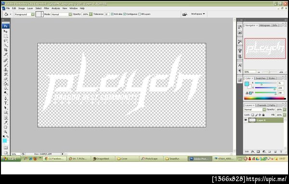Image resolution: width=289 pixels, height=184 pixels.
Task: Select the Notes tool
Action: click(5, 118)
